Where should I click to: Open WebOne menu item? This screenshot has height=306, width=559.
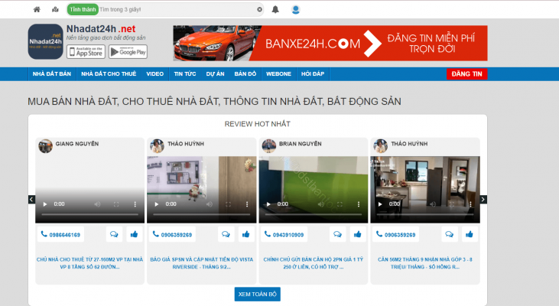coord(279,74)
